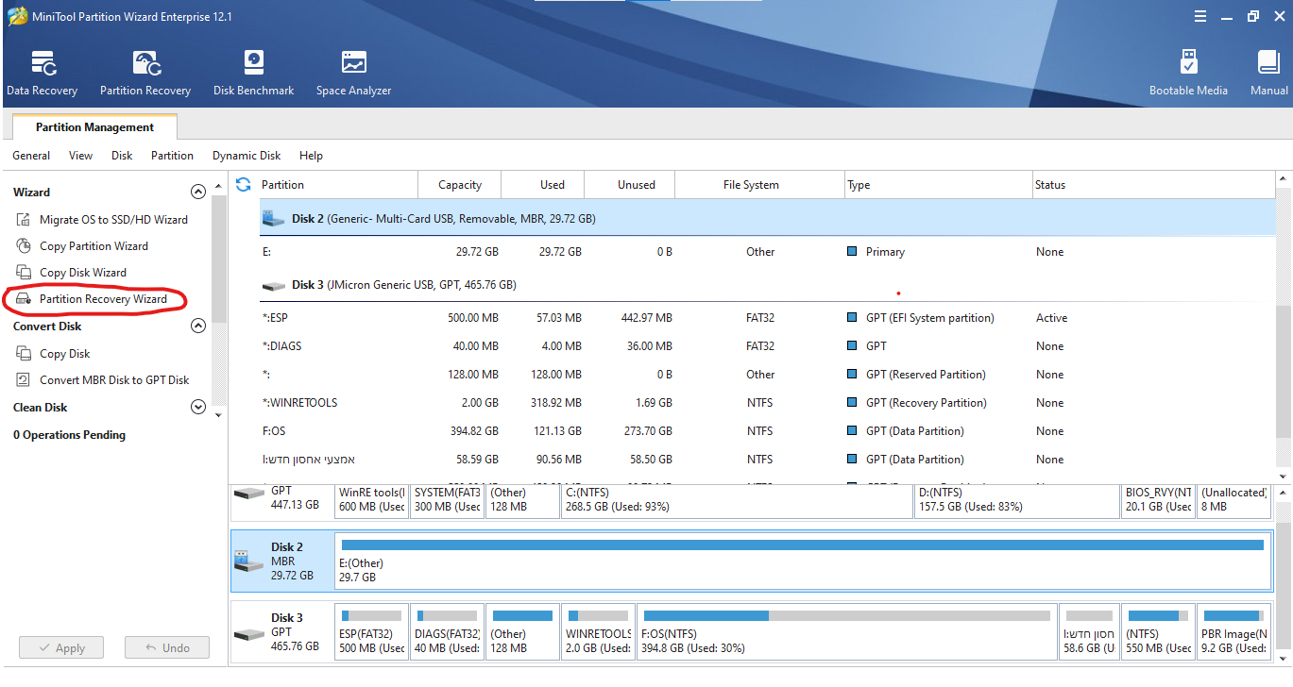Open the Dynamic Disk menu

coord(247,155)
